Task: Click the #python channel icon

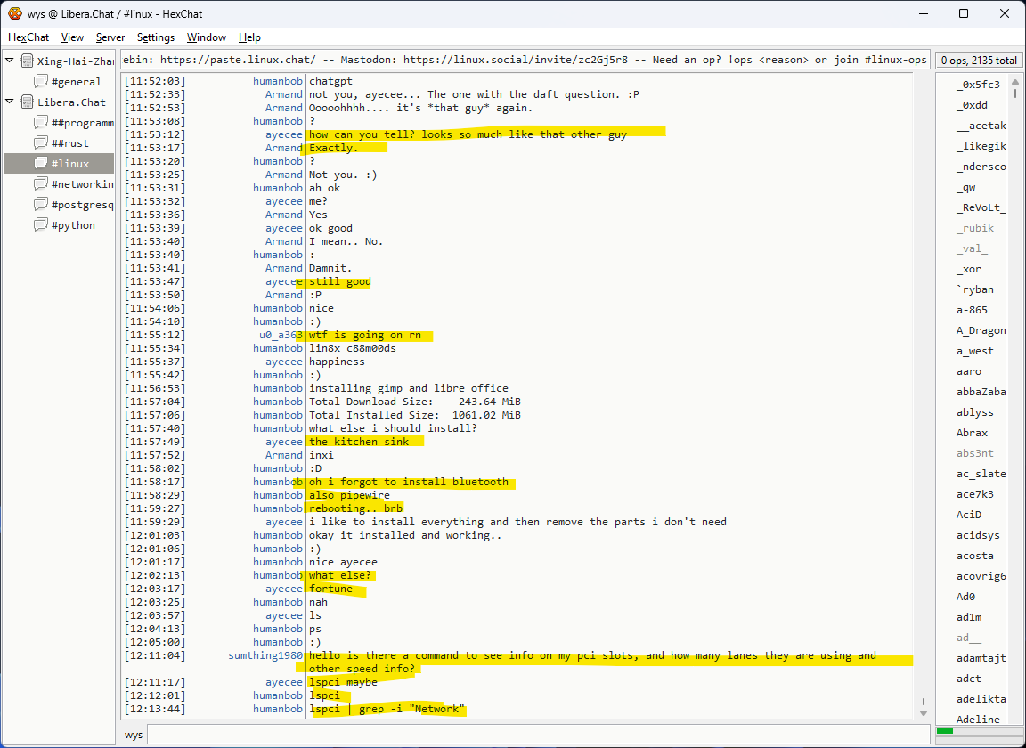Action: click(x=41, y=225)
